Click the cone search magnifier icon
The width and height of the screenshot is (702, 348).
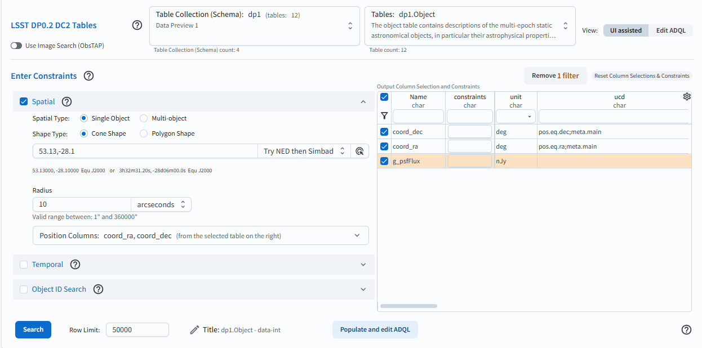tap(360, 151)
